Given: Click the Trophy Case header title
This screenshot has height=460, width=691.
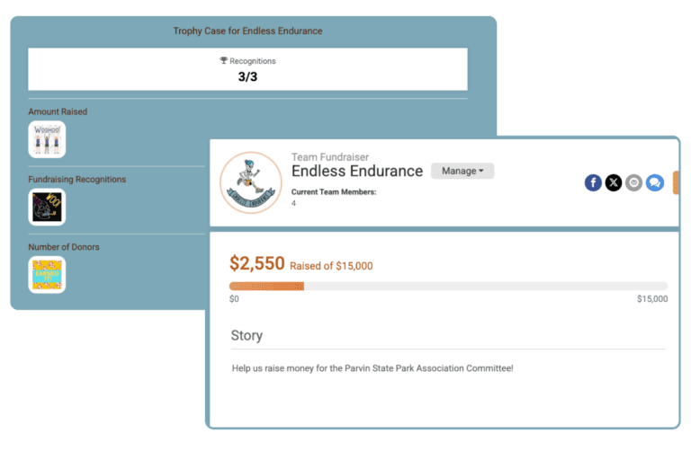Looking at the screenshot, I should (247, 31).
